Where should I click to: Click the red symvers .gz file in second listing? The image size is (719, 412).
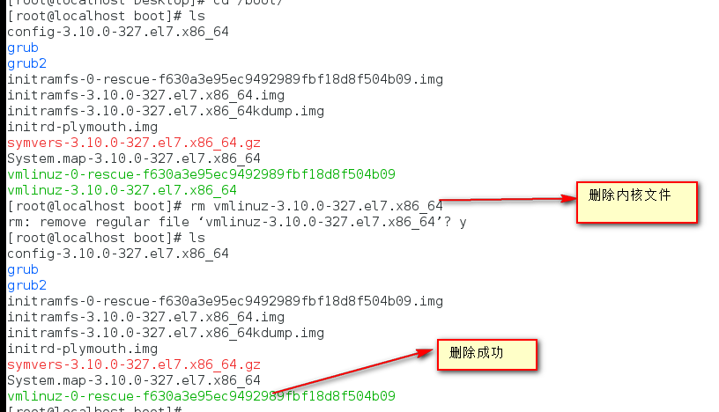tap(134, 364)
